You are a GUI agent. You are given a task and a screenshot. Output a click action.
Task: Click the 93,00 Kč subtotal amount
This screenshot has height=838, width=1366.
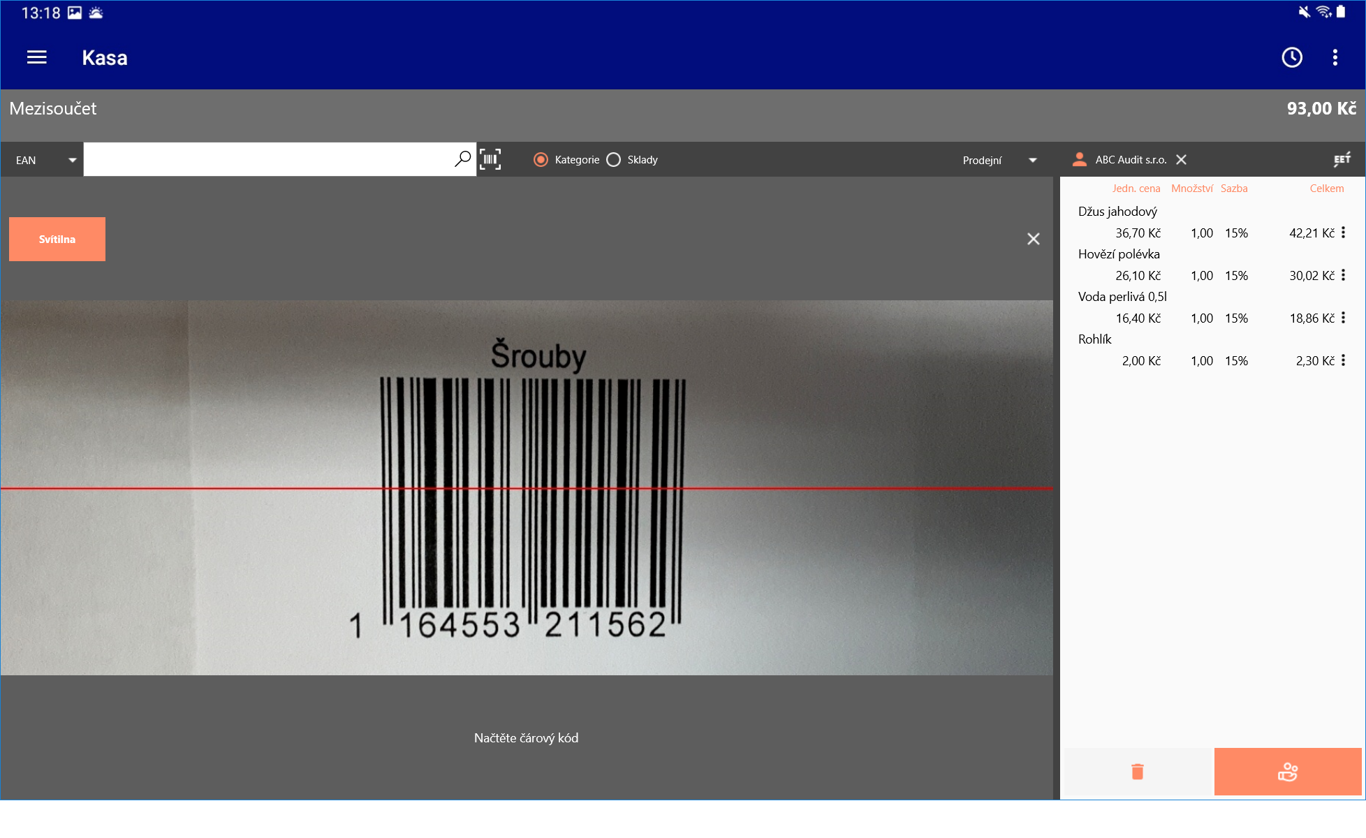(1321, 108)
